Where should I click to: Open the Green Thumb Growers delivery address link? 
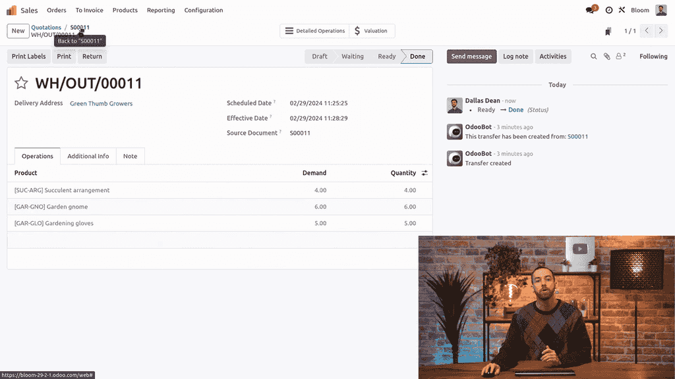(101, 103)
